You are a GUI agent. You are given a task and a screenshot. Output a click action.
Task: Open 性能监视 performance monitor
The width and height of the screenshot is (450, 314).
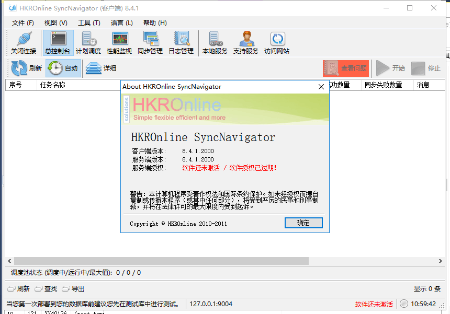coord(119,43)
